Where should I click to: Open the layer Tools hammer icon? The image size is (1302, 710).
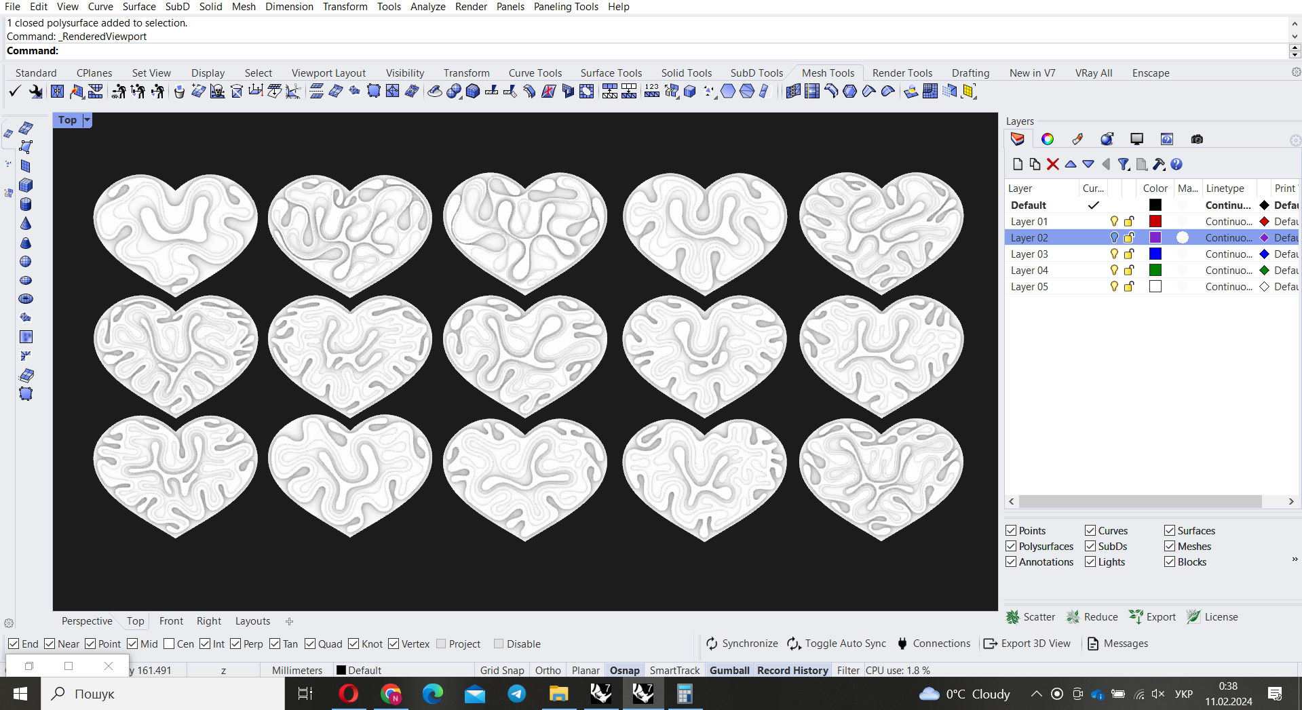[x=1159, y=164]
